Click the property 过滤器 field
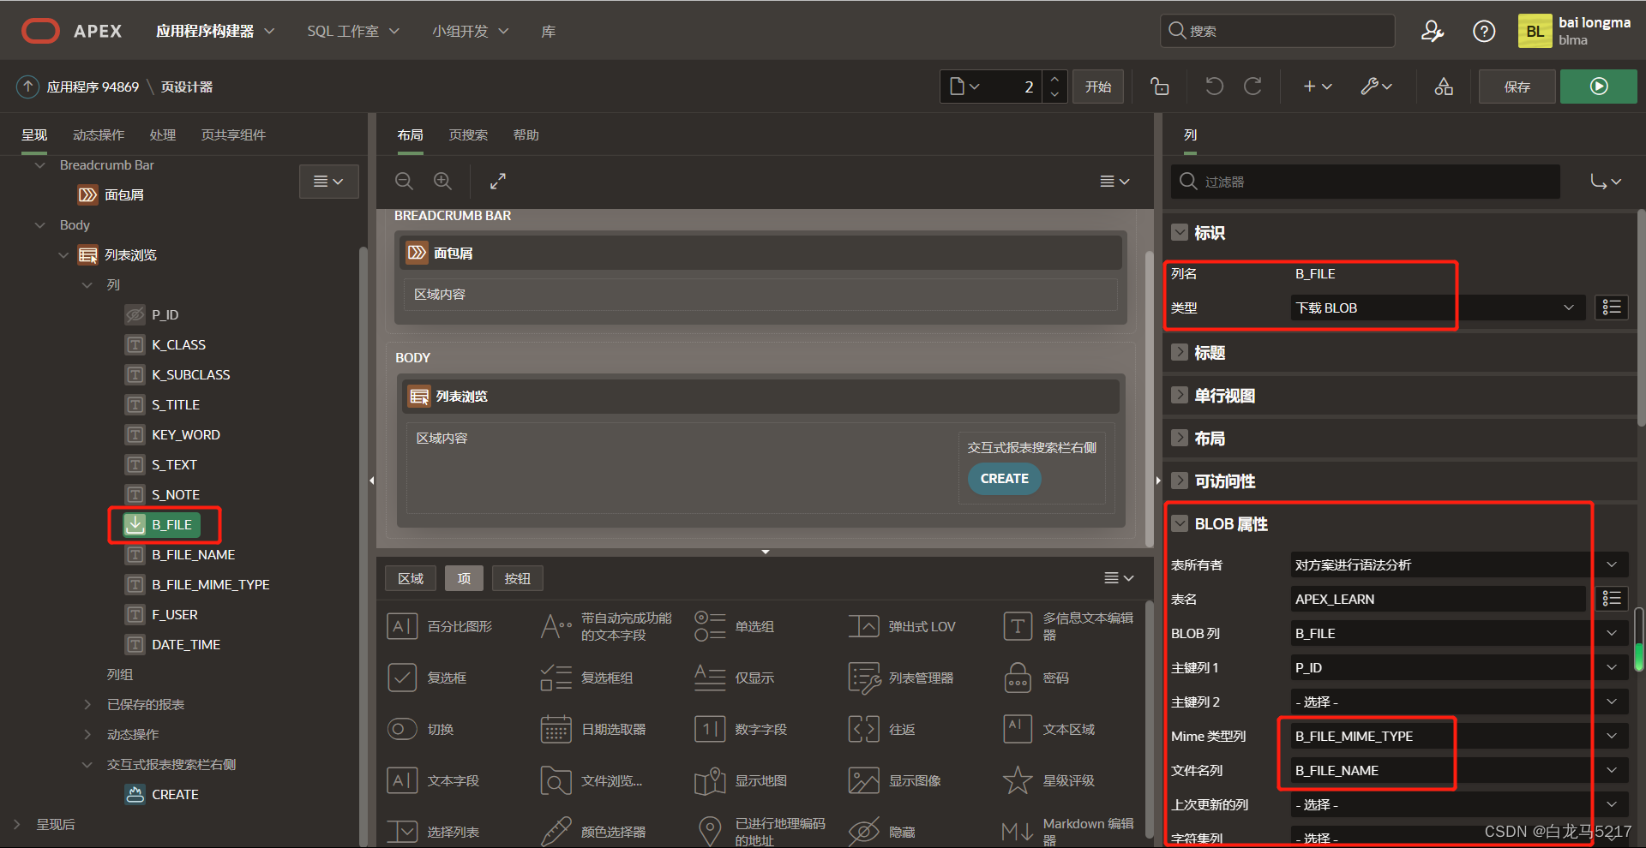The height and width of the screenshot is (848, 1646). coord(1366,182)
